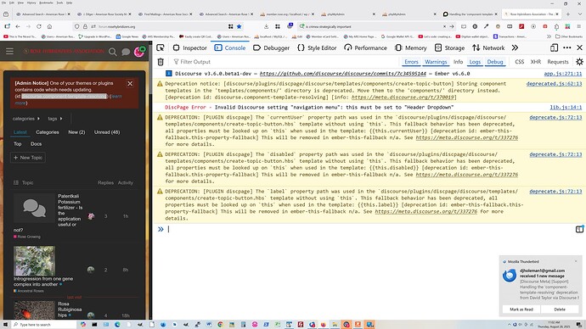Select the Latest forum tab
586x329 pixels.
[x=20, y=132]
